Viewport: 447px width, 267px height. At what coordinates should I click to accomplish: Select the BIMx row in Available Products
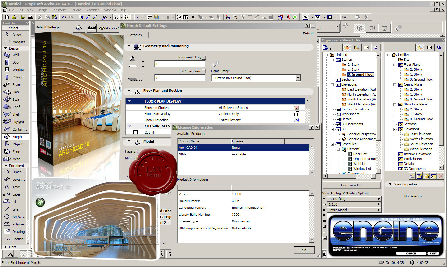tap(243, 154)
